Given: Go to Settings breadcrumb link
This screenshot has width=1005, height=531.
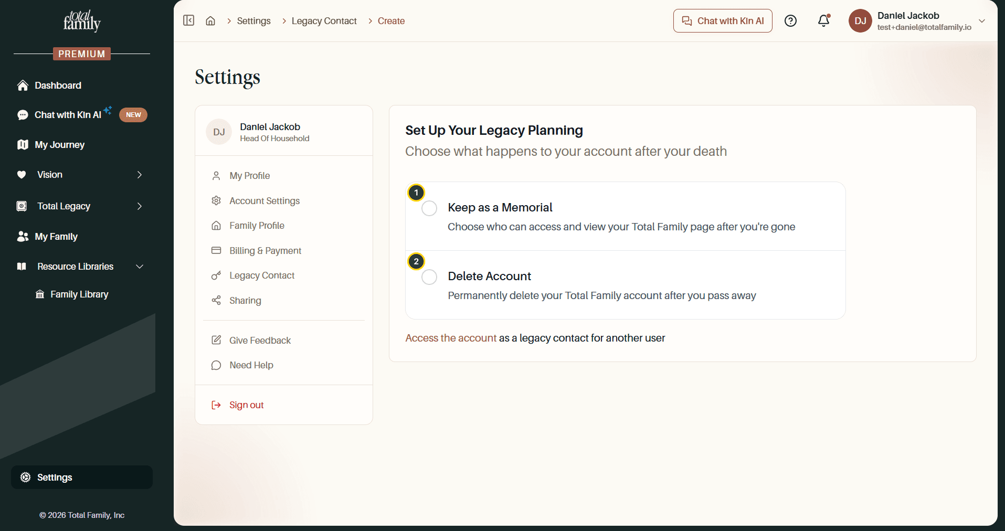Looking at the screenshot, I should (254, 21).
